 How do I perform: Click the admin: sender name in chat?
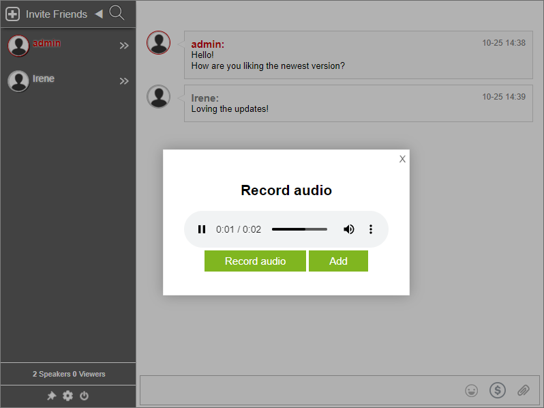(207, 44)
